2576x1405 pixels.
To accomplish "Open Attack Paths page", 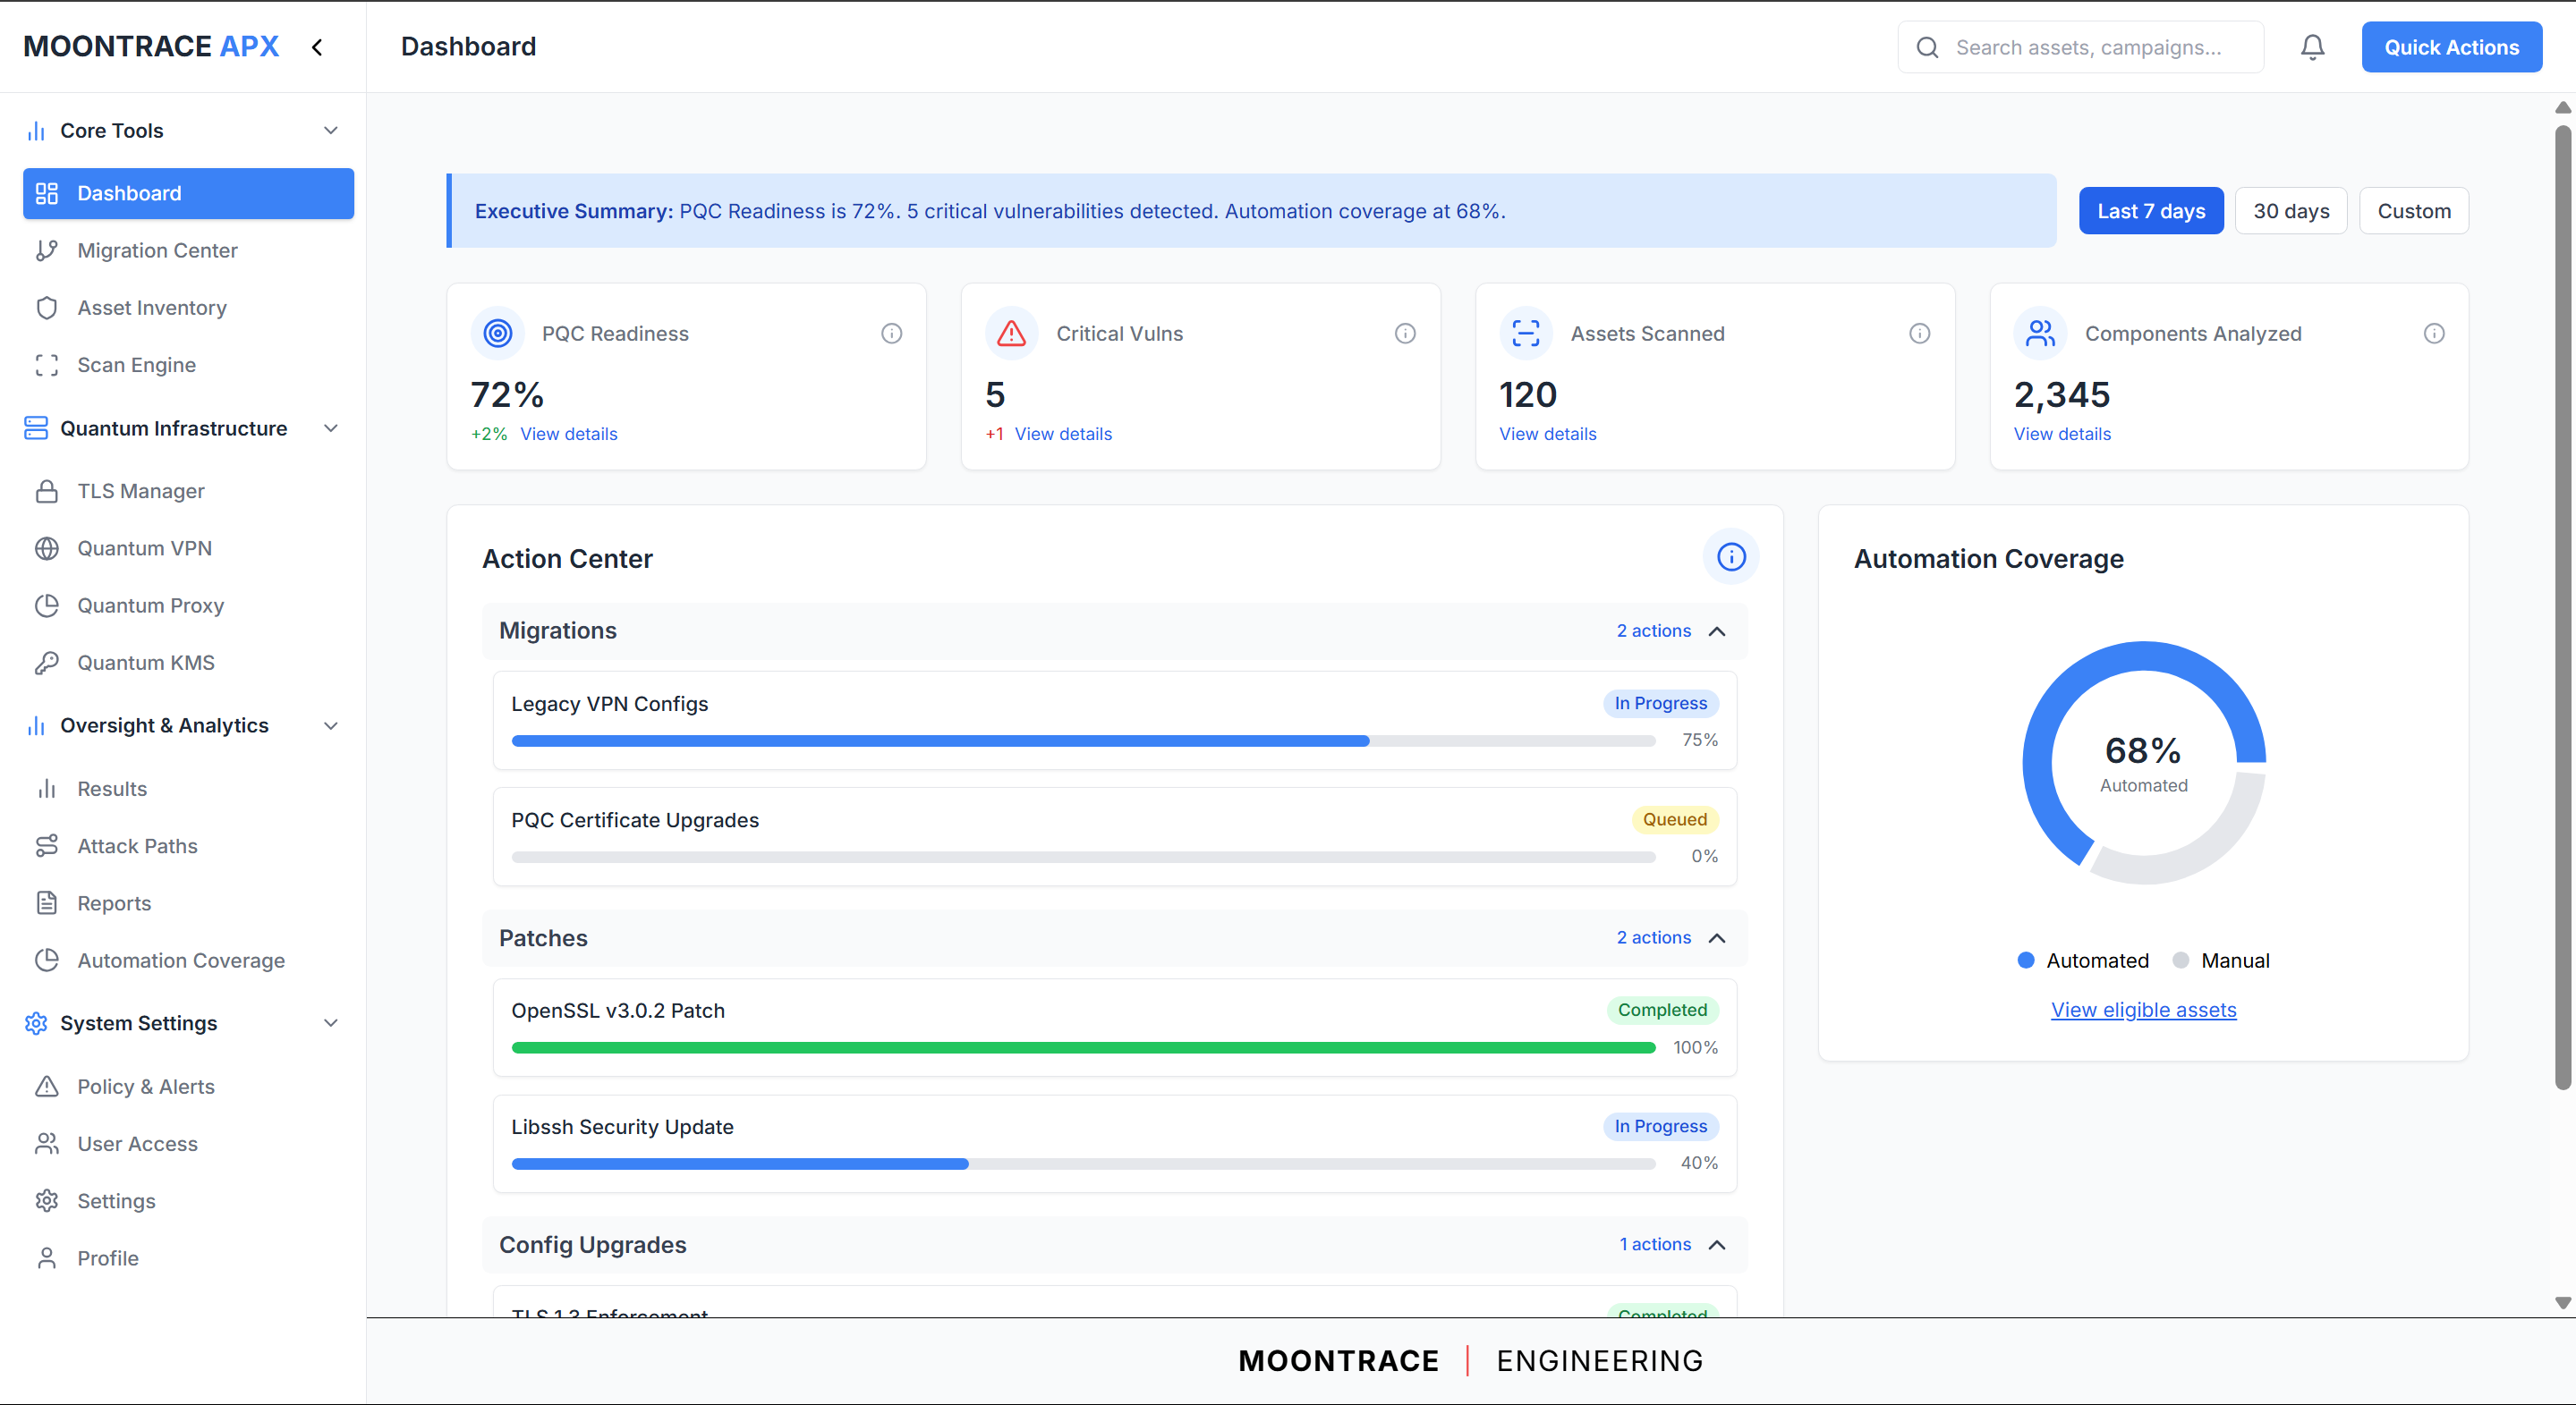I will (x=188, y=846).
